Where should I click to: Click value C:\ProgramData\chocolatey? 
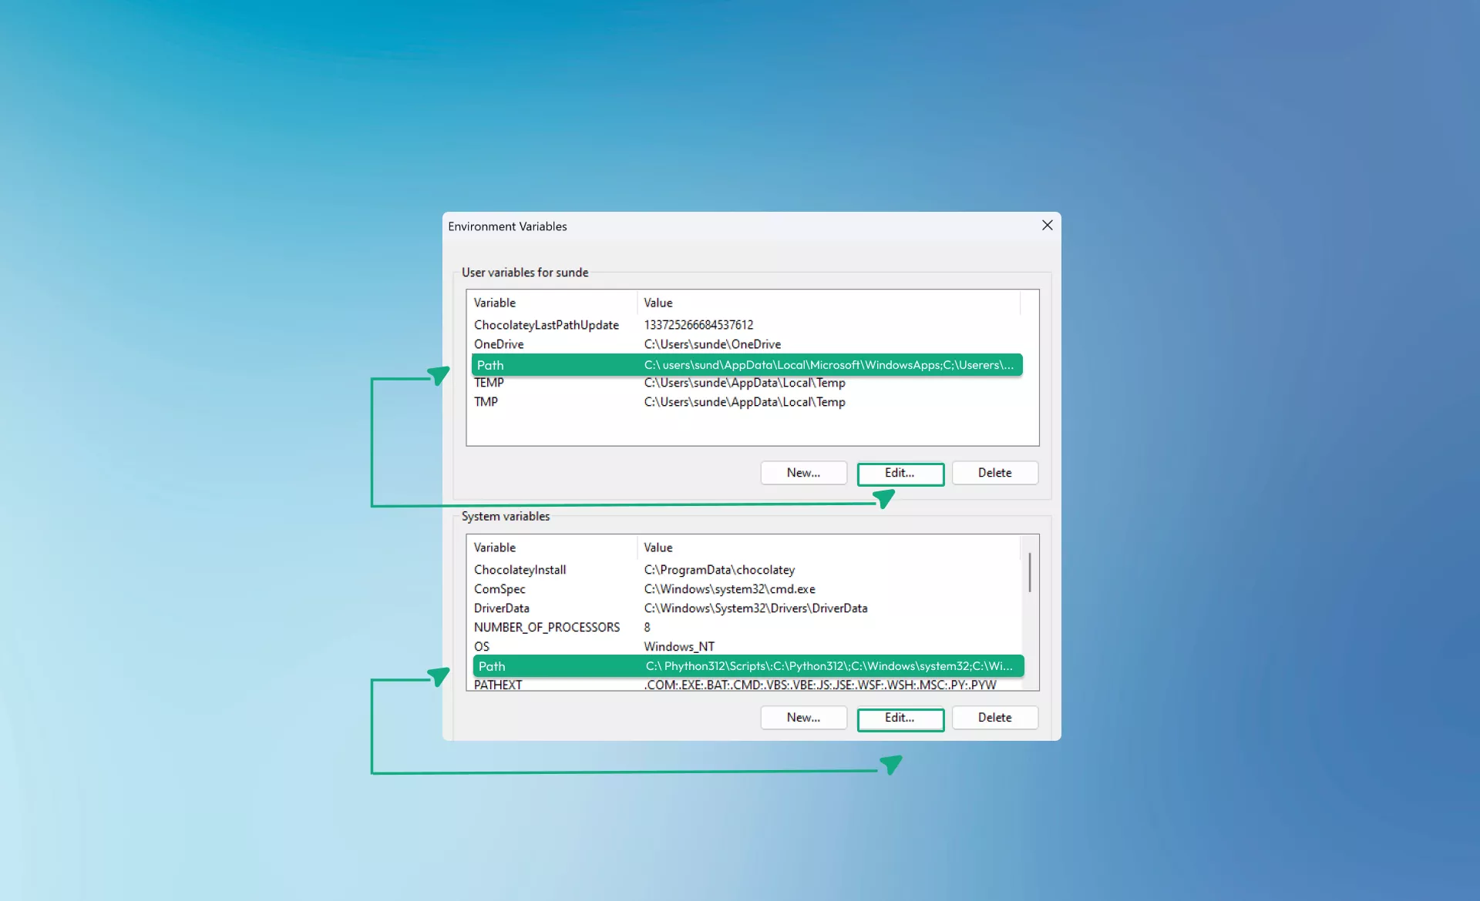tap(719, 570)
